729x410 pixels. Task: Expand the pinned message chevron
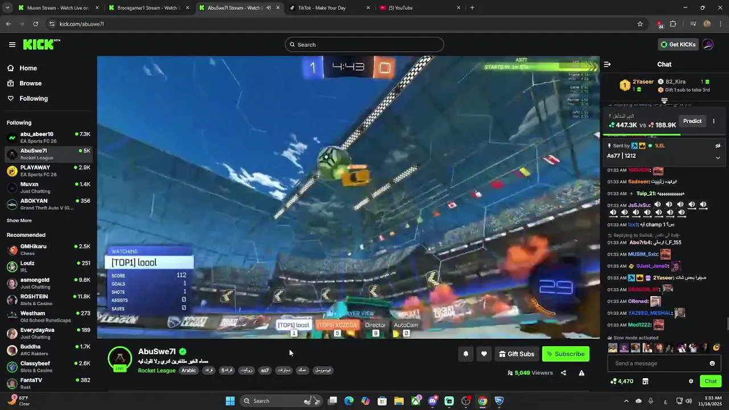718,158
